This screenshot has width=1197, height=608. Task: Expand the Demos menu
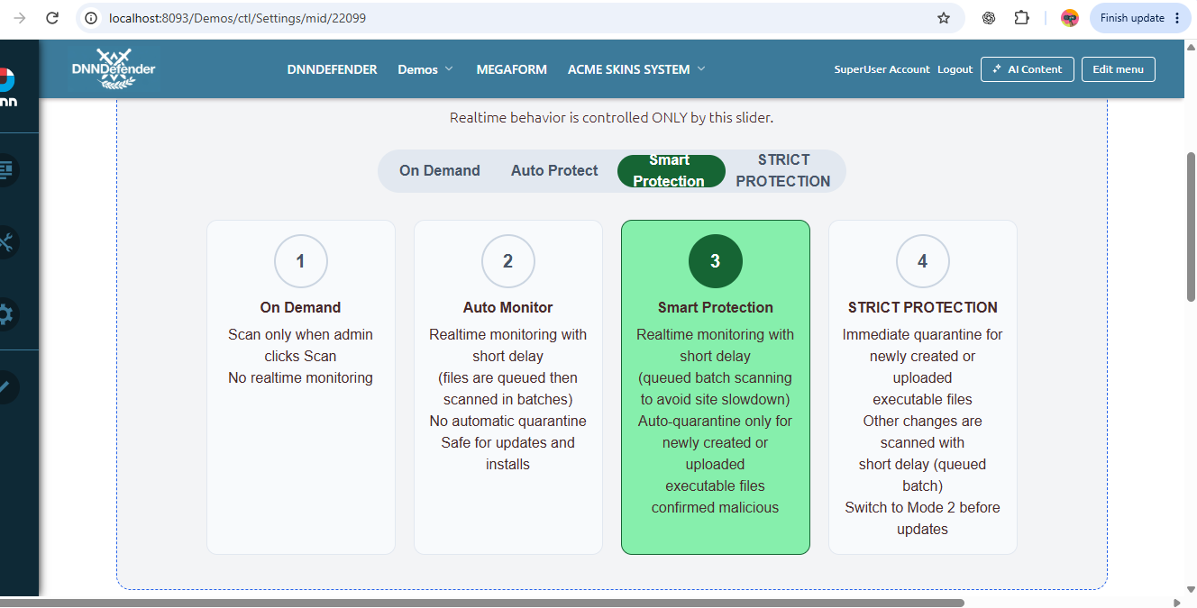coord(425,69)
